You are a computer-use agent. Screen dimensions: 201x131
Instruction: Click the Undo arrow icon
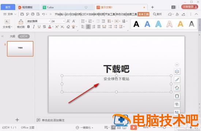(43, 14)
